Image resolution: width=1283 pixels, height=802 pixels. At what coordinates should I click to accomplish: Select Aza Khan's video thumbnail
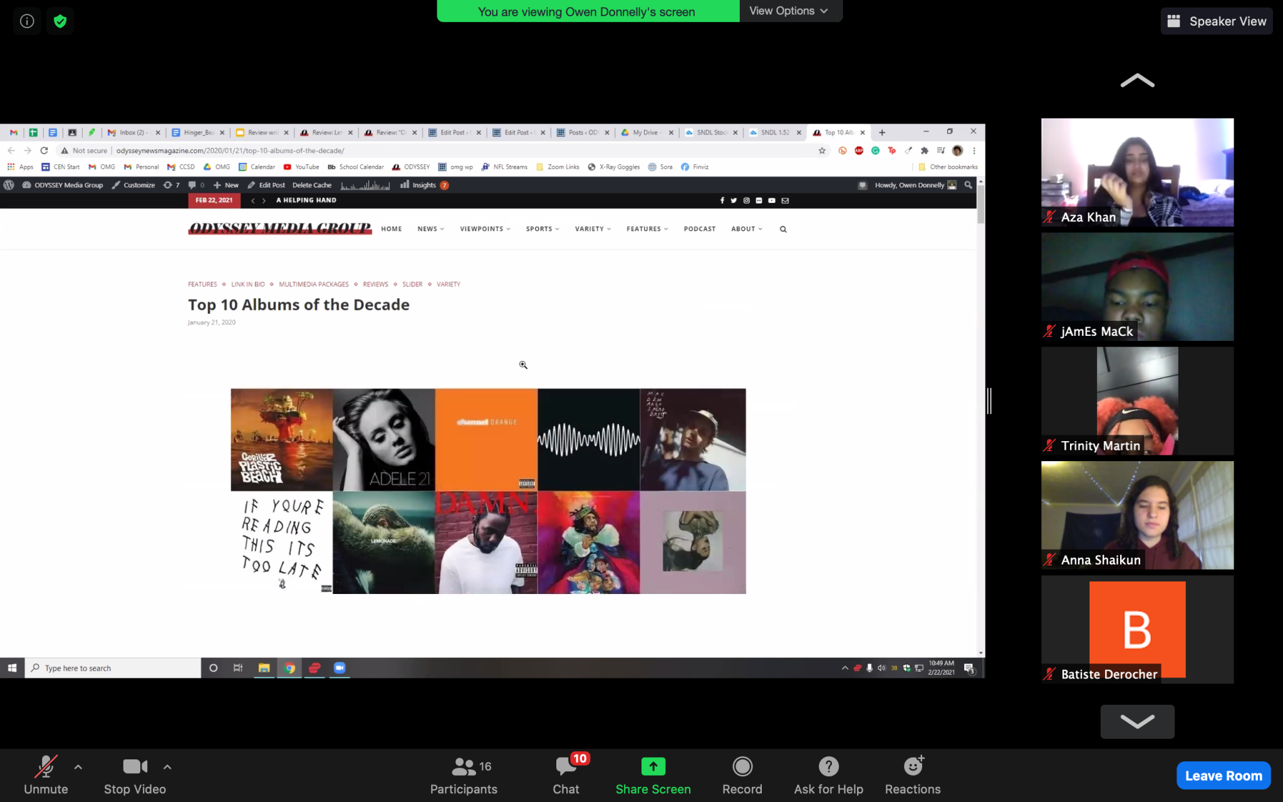click(x=1137, y=172)
